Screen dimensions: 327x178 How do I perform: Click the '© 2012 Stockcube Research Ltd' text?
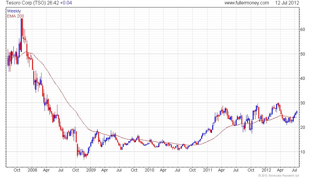(279, 176)
